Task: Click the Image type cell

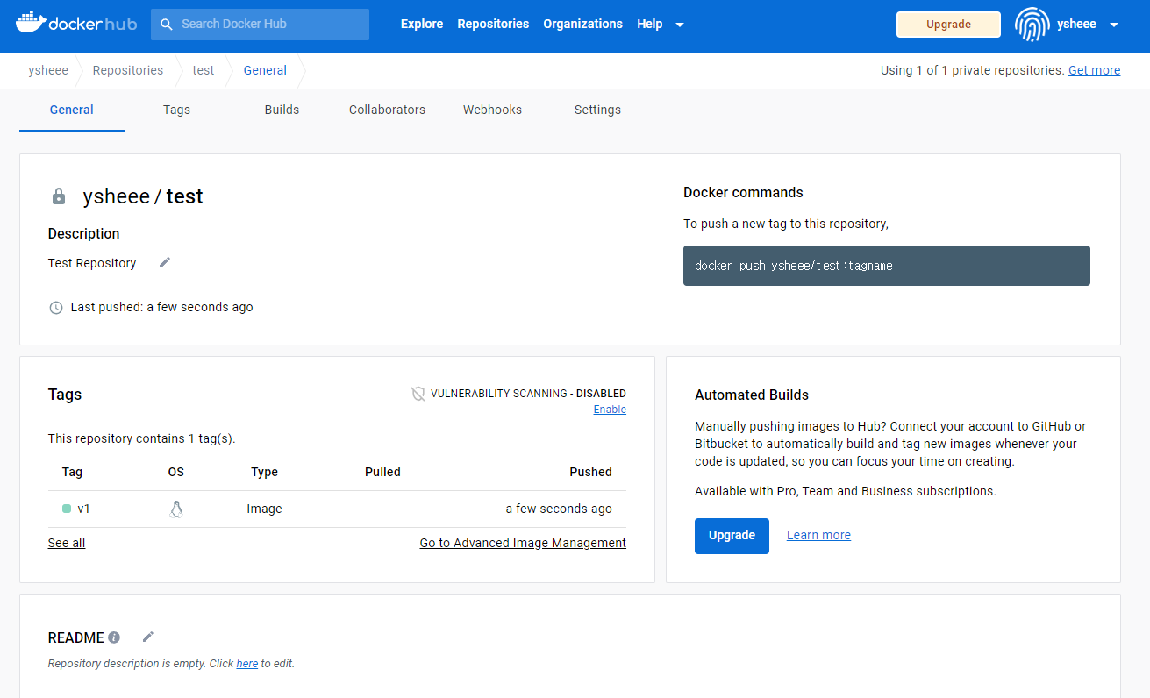Action: (264, 509)
